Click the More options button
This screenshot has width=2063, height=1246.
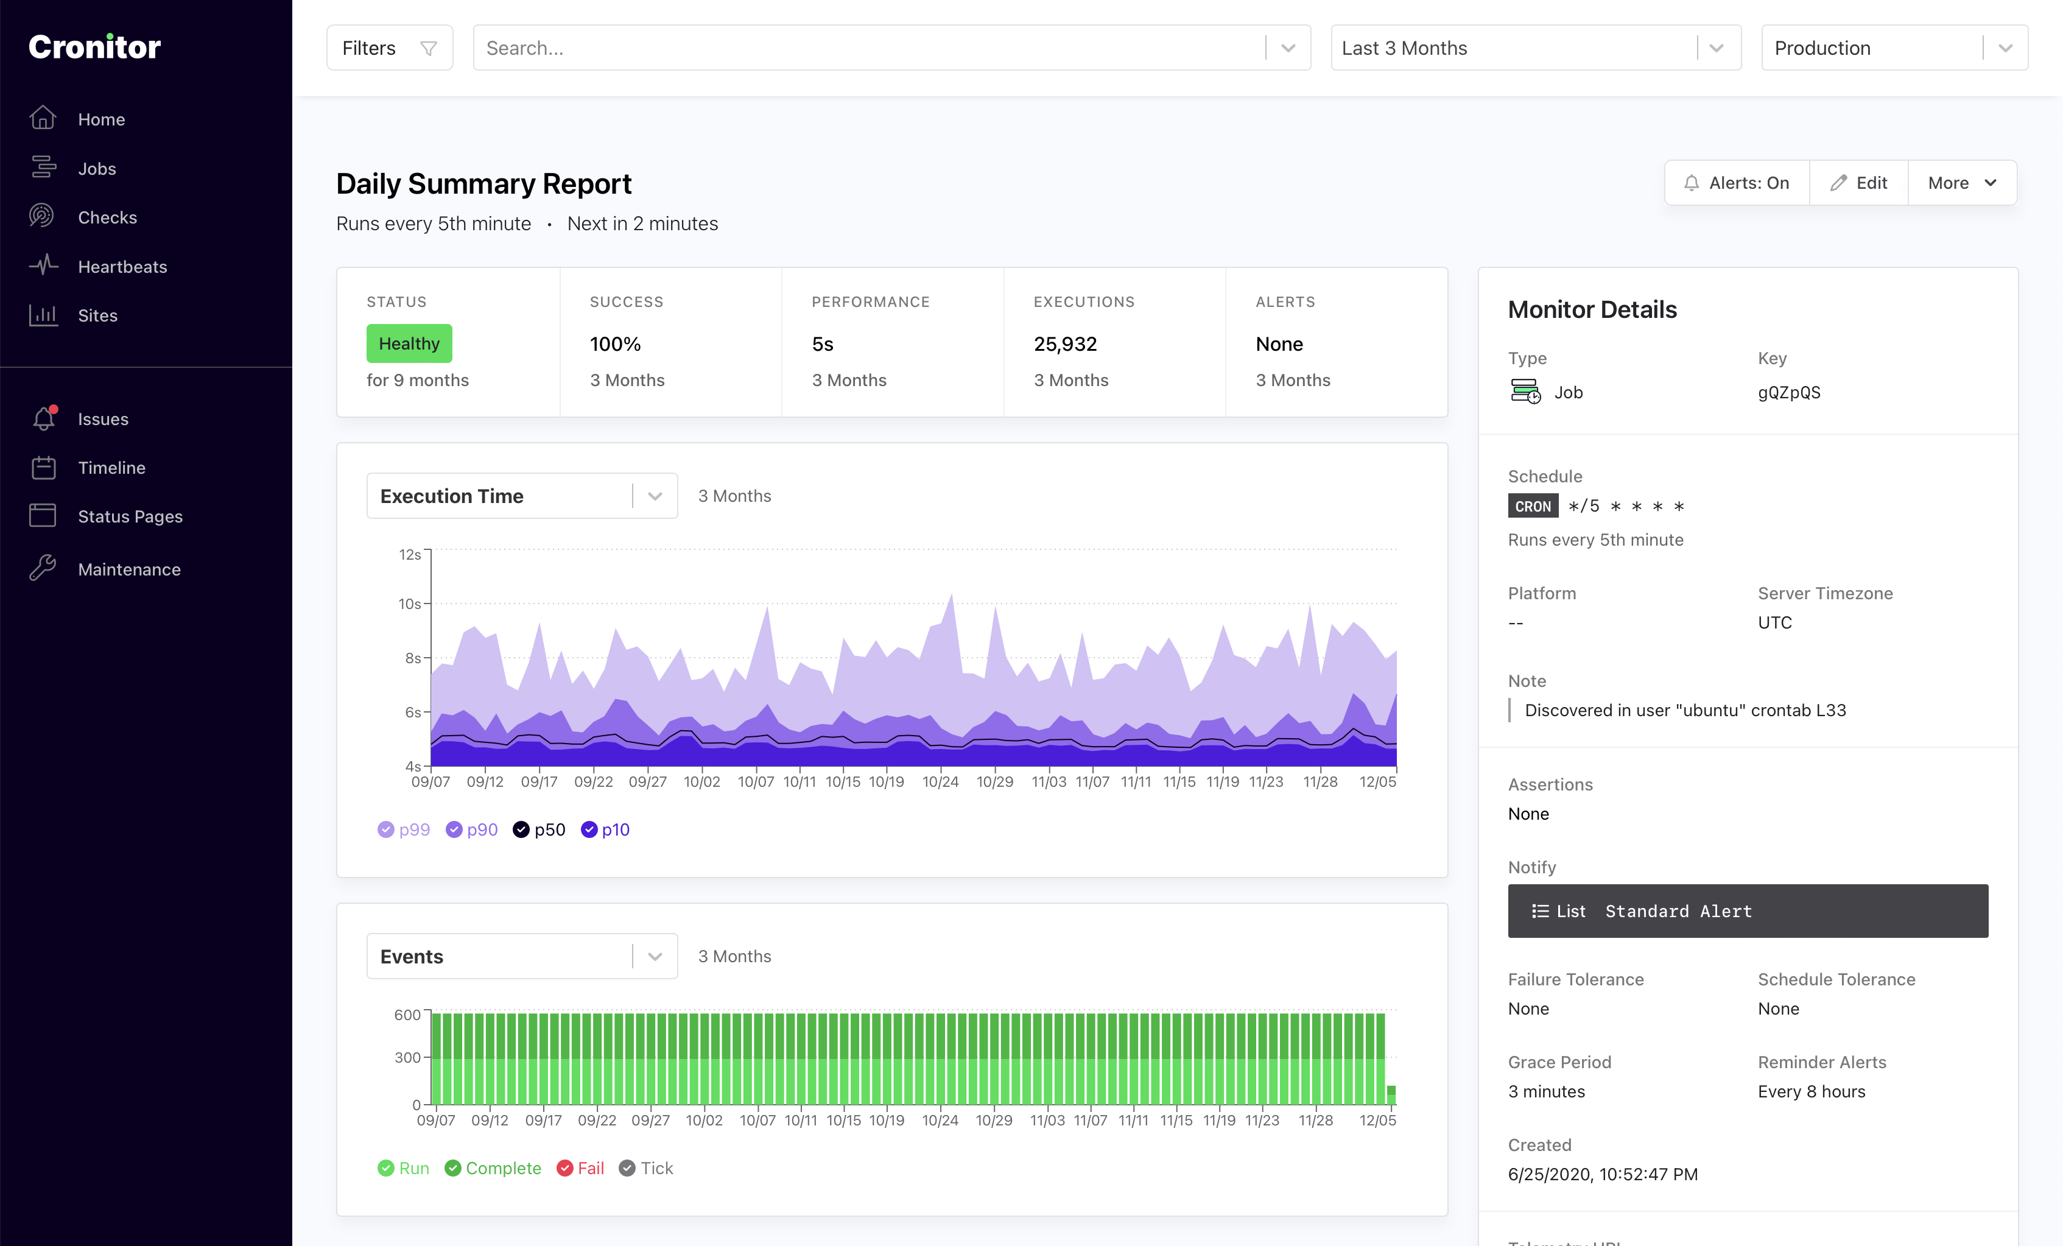[x=1961, y=183]
